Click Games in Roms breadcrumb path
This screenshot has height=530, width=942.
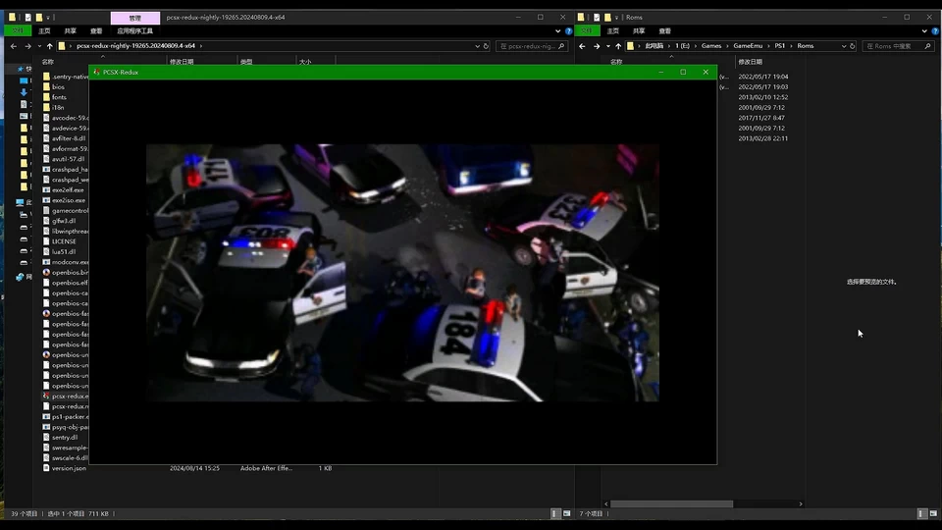pos(711,46)
